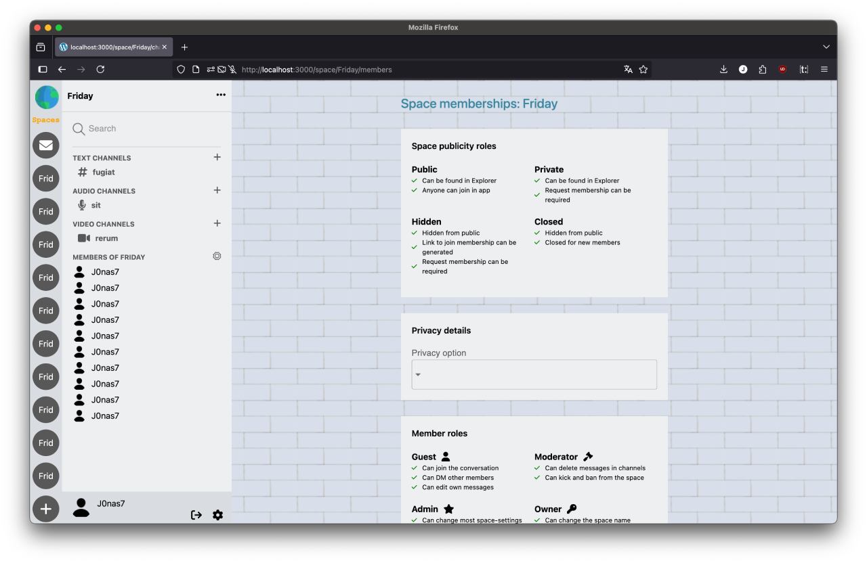Open members settings gear icon
Screen dimensions: 867x563
click(217, 256)
